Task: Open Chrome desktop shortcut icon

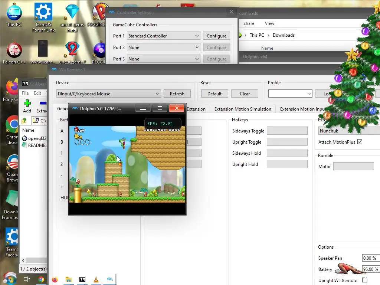Action: (x=12, y=130)
